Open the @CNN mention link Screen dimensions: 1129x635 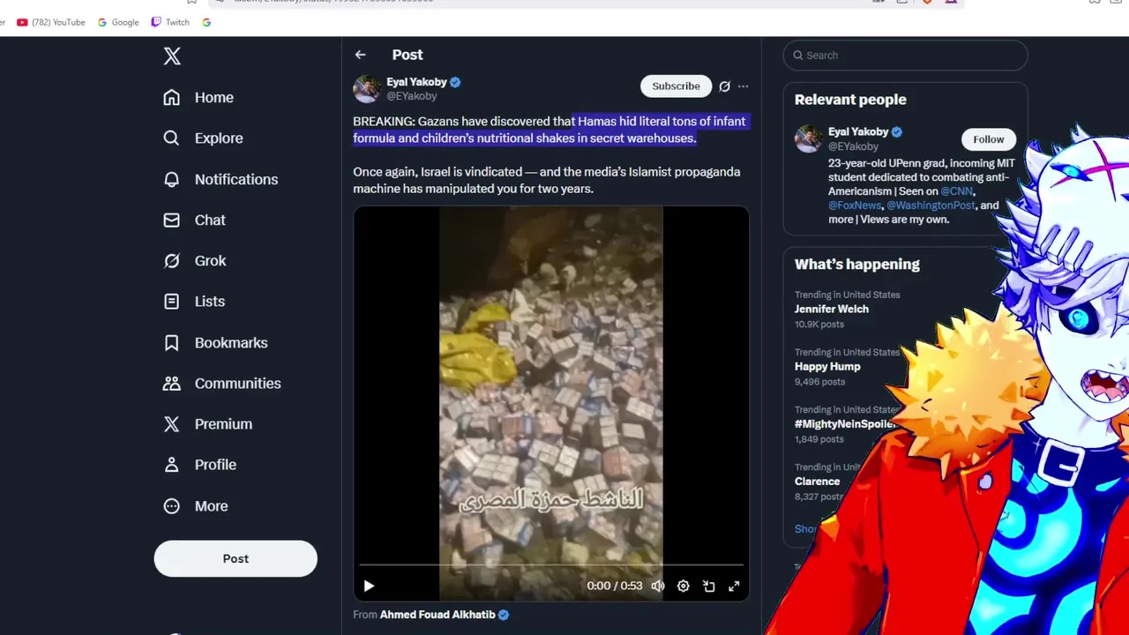pyautogui.click(x=957, y=190)
